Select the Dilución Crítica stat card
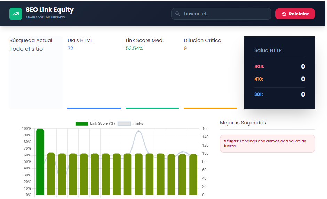This screenshot has height=199, width=327. point(210,72)
